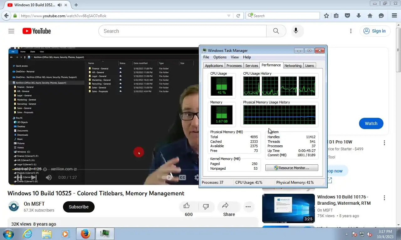The width and height of the screenshot is (401, 240).
Task: Go back to the previous page
Action: point(6,16)
